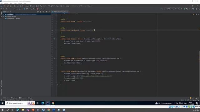The image size is (200, 112).
Task: Open the Navigate menu
Action: 17,6
